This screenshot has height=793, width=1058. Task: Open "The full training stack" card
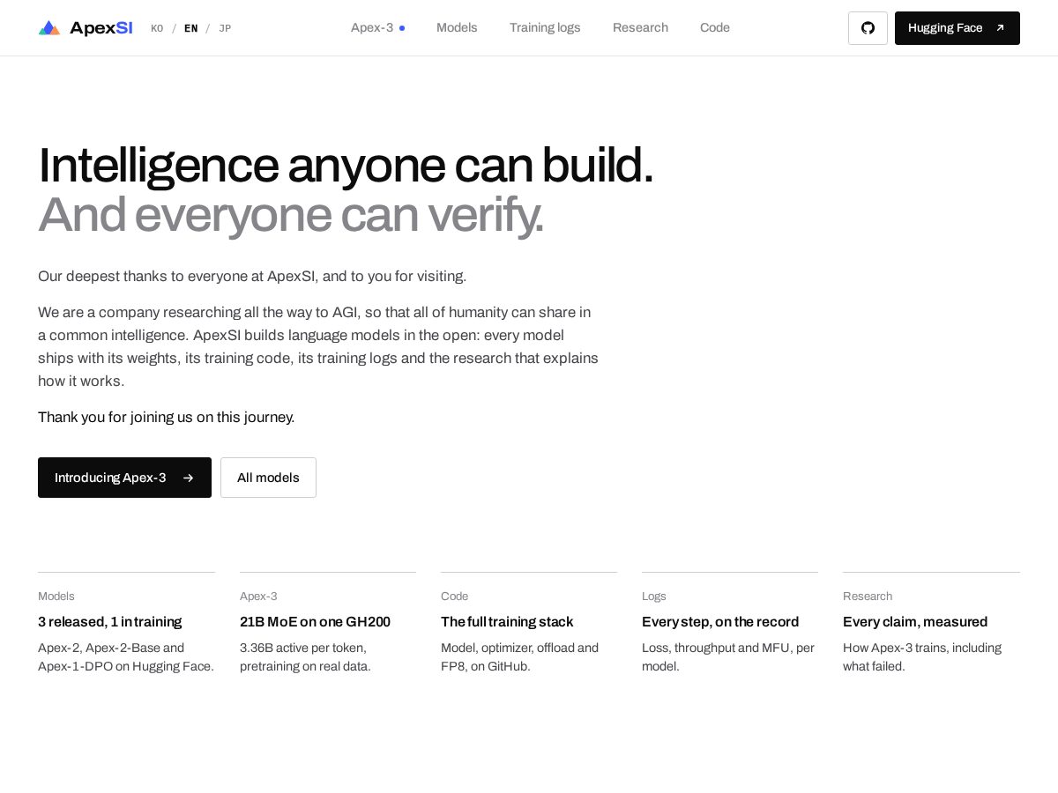tap(529, 624)
